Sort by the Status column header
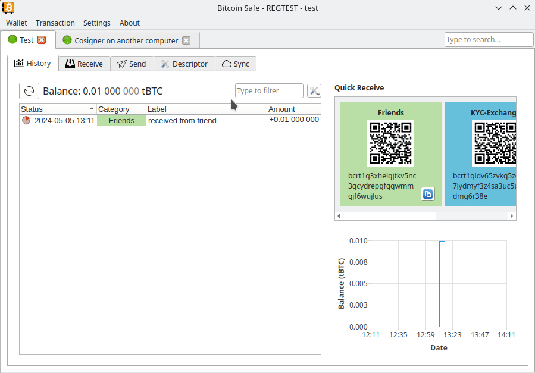The width and height of the screenshot is (535, 373). click(x=58, y=109)
